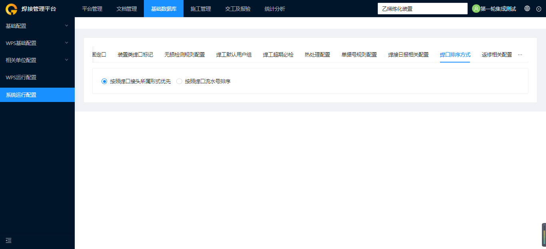Image resolution: width=546 pixels, height=249 pixels.
Task: Collapse the sidebar using the fold icon
Action: 9,240
